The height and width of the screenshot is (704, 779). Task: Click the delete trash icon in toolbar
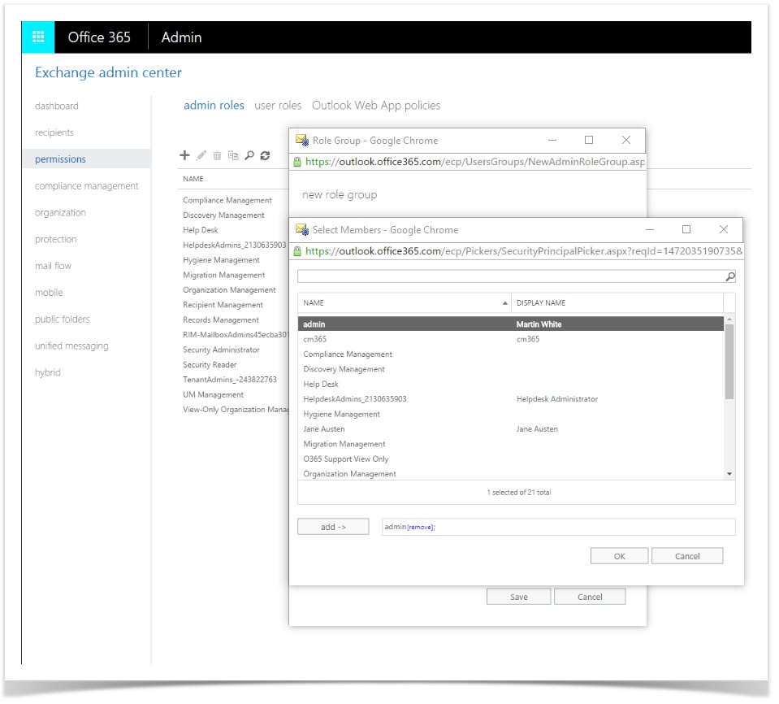(x=217, y=155)
